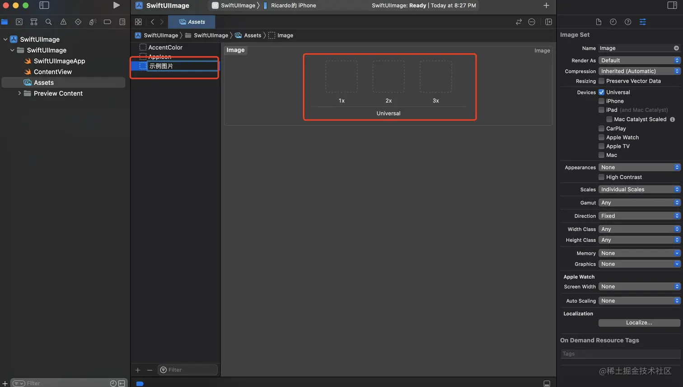The width and height of the screenshot is (683, 387).
Task: Toggle the debug area at bottom right
Action: 547,383
